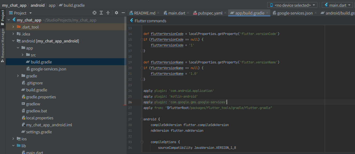Image resolution: width=355 pixels, height=154 pixels.
Task: Expand the .dart_tool folder
Action: (x=13, y=27)
